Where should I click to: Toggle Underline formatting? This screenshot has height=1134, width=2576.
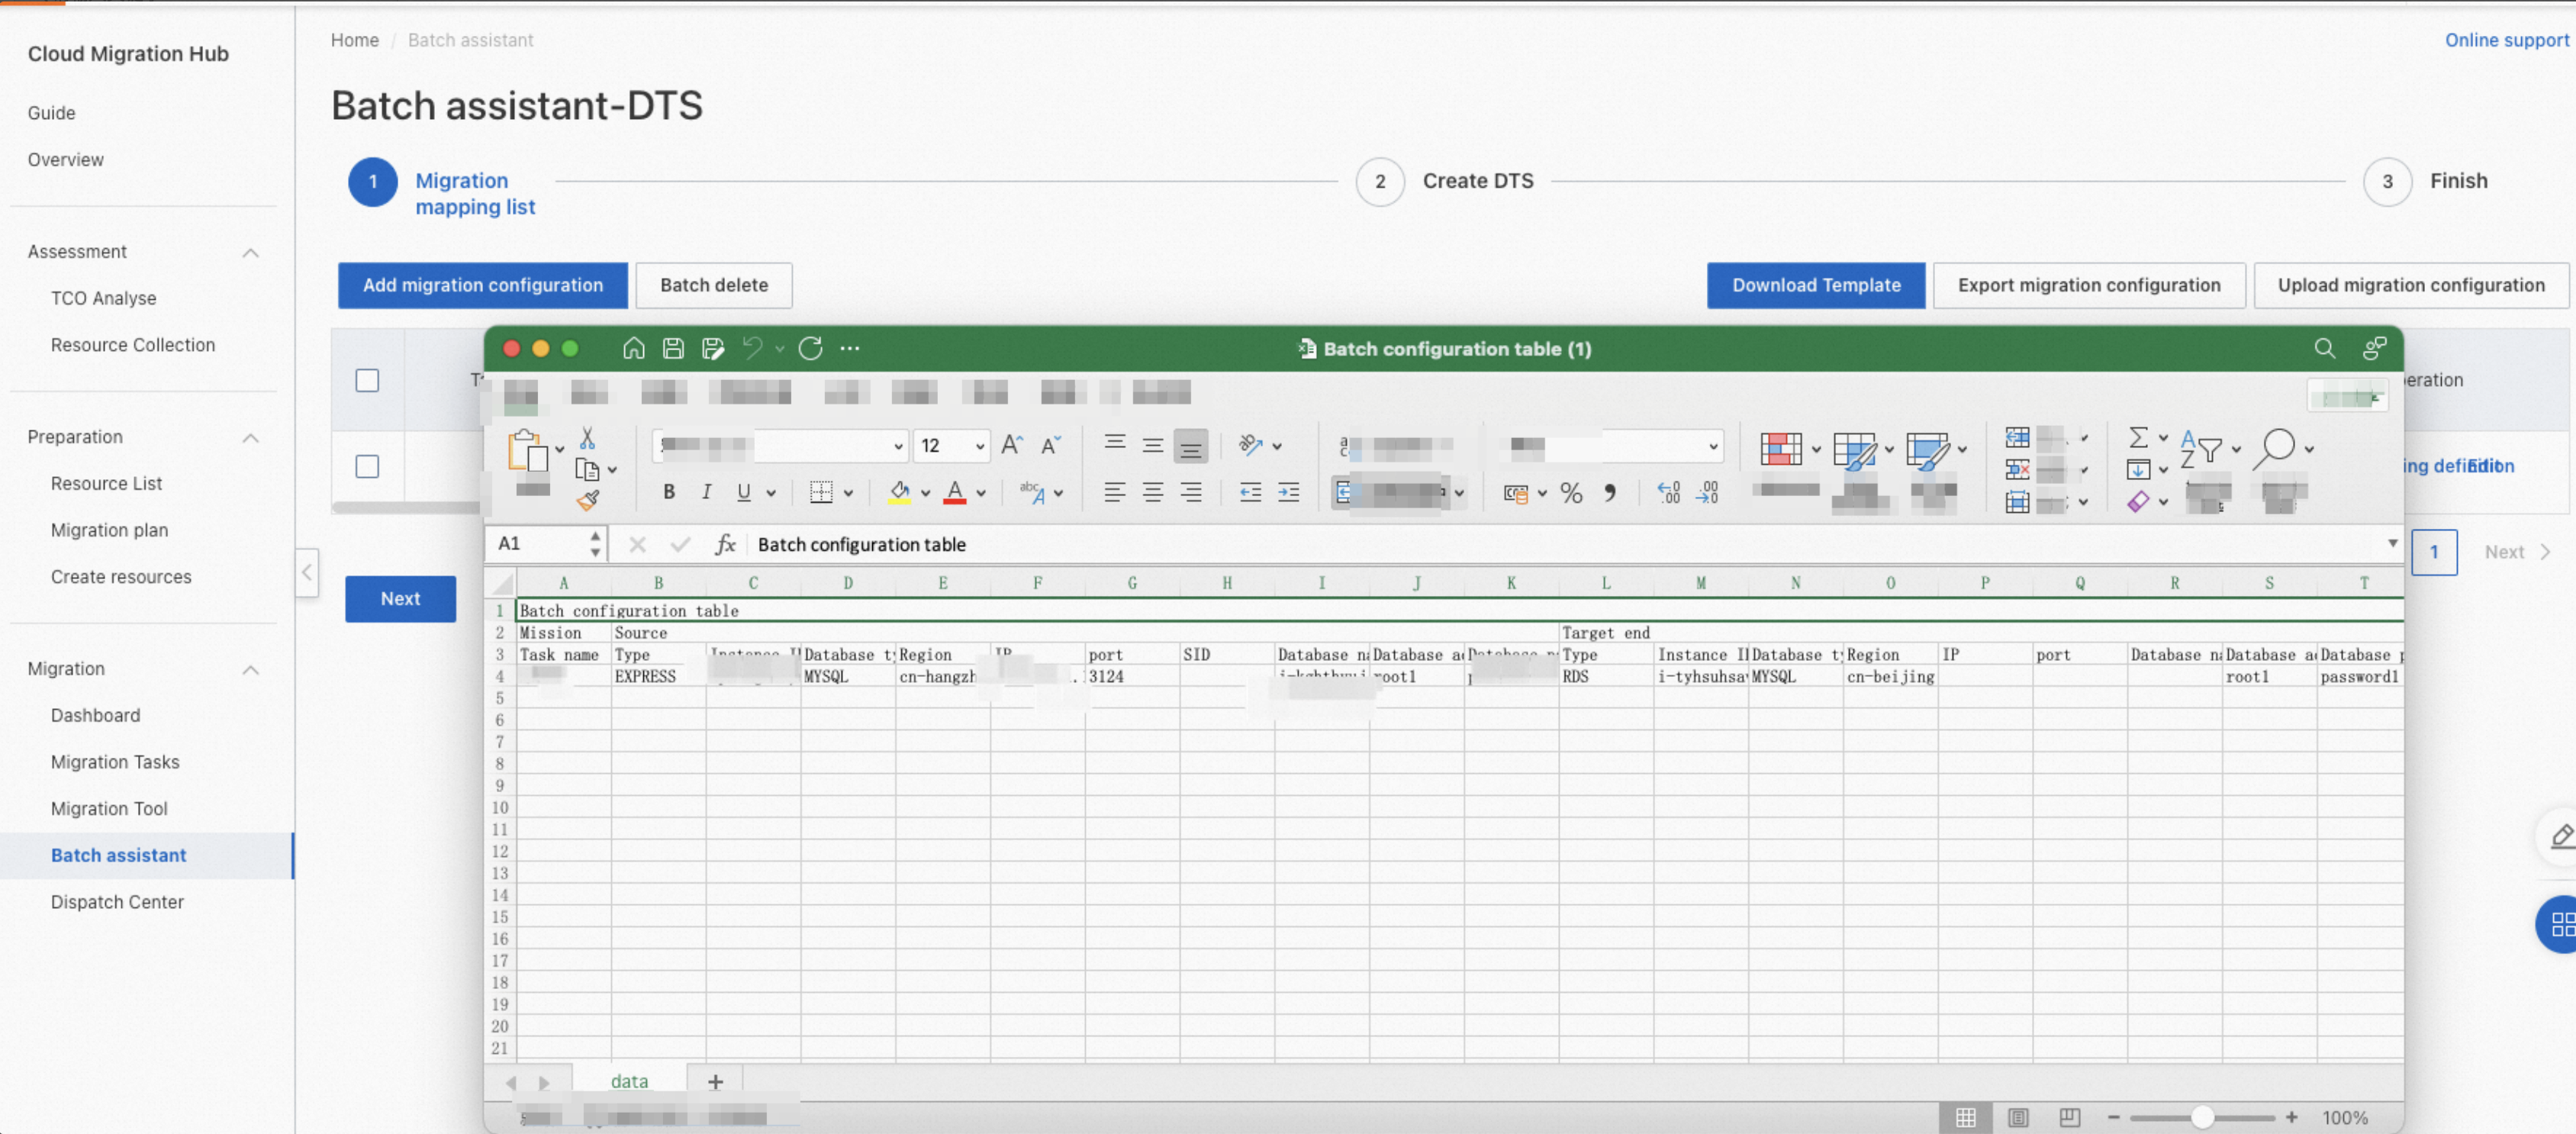click(743, 492)
